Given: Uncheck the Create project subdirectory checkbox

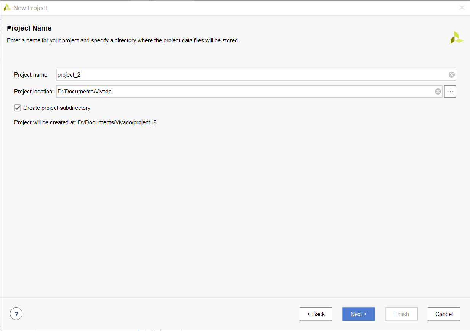Looking at the screenshot, I should tap(18, 108).
